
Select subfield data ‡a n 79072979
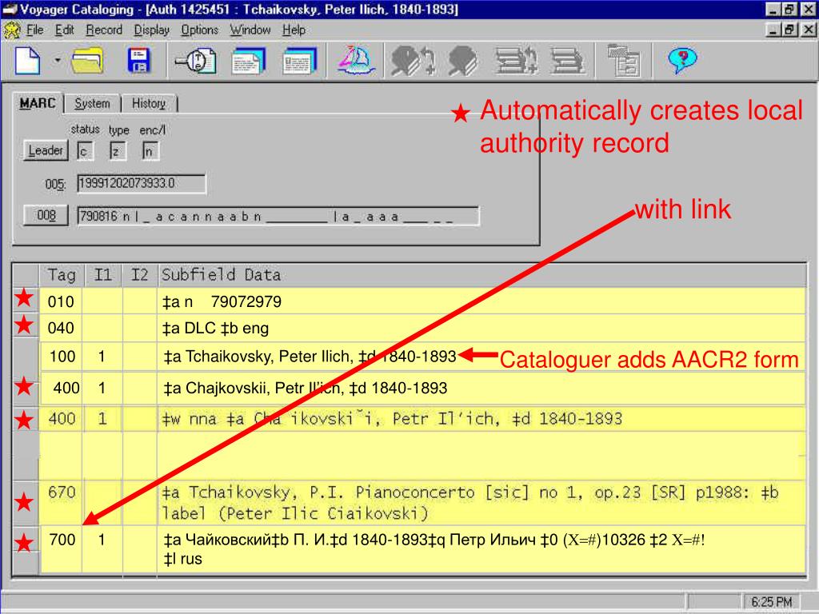tap(481, 301)
